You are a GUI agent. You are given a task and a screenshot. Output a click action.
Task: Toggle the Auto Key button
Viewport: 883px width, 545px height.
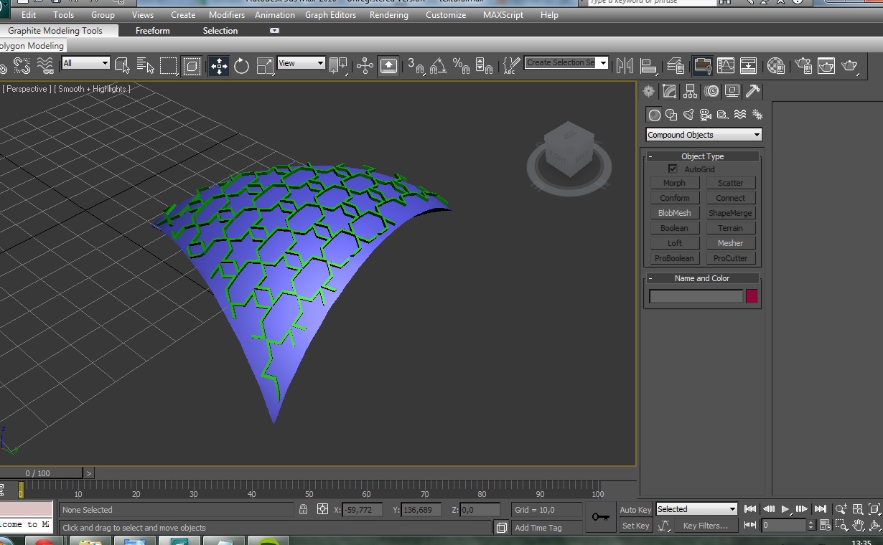click(x=635, y=510)
